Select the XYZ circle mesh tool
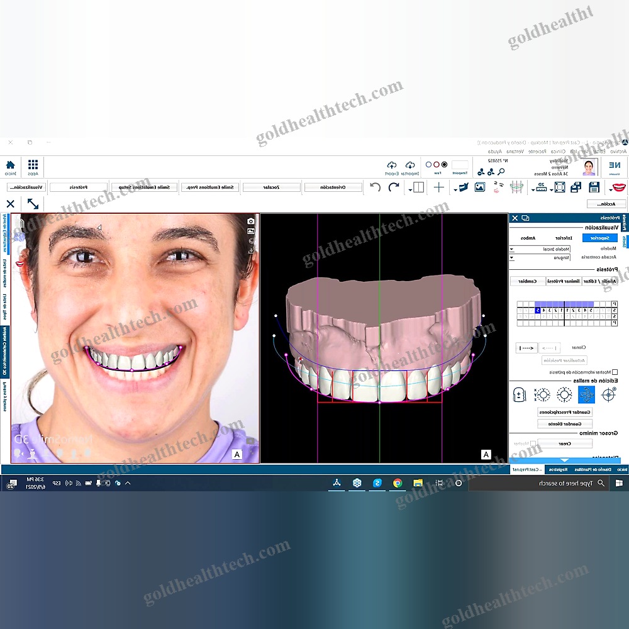629x629 pixels. [x=542, y=395]
